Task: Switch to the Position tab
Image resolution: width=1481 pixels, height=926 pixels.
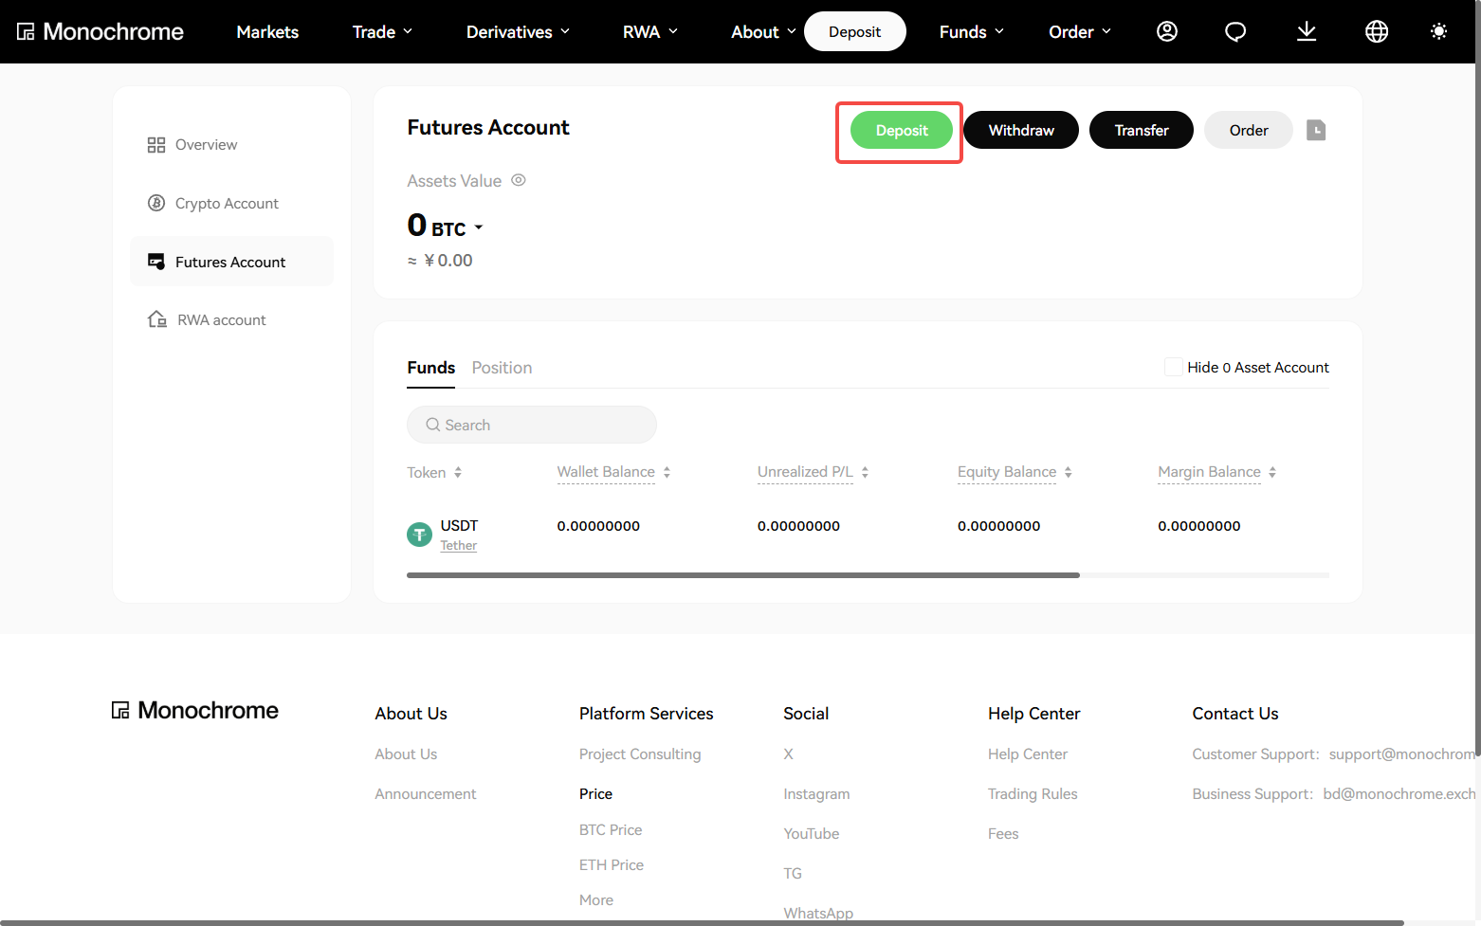Action: (x=502, y=368)
